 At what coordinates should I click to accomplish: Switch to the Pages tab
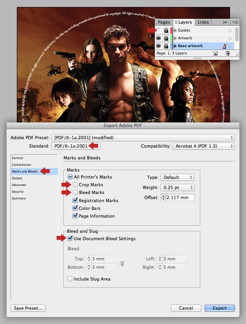coord(164,22)
